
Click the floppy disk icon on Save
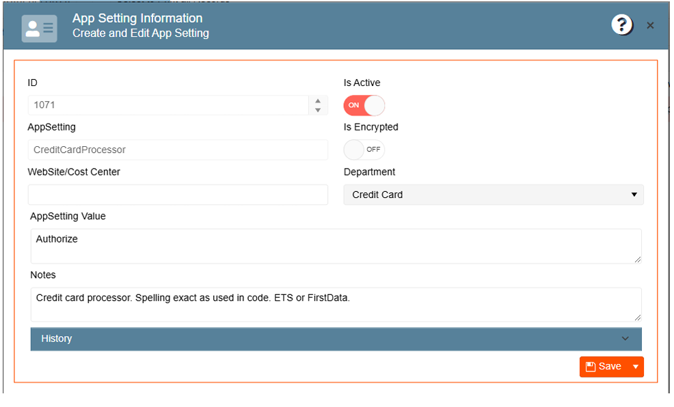coord(591,367)
